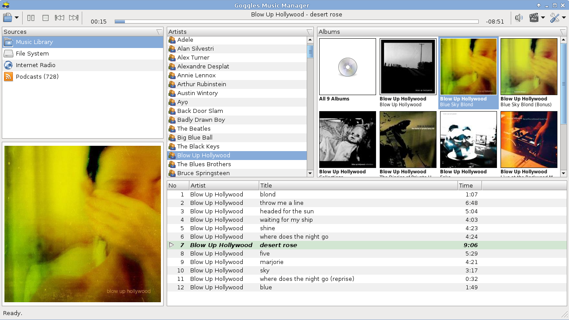Sort tracks by Title column header
The width and height of the screenshot is (569, 320).
(358, 185)
